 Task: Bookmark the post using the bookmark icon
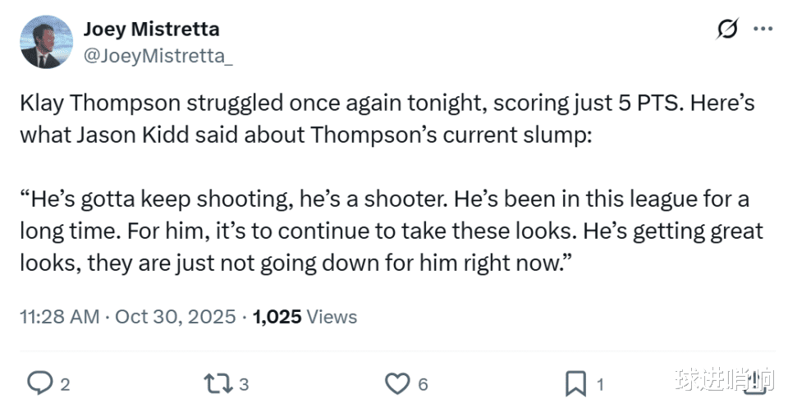click(x=575, y=383)
